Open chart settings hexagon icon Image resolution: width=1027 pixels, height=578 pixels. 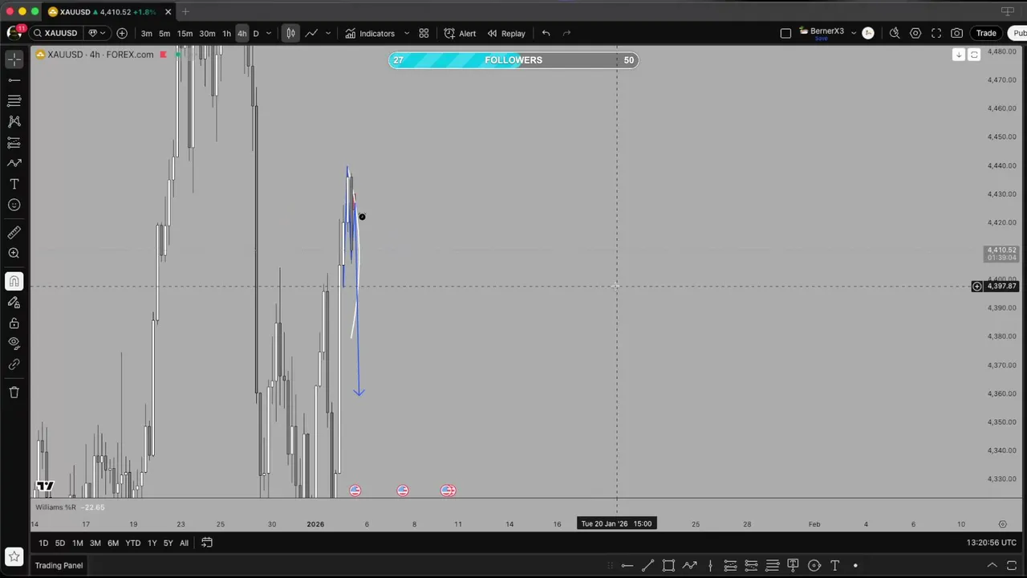[915, 33]
